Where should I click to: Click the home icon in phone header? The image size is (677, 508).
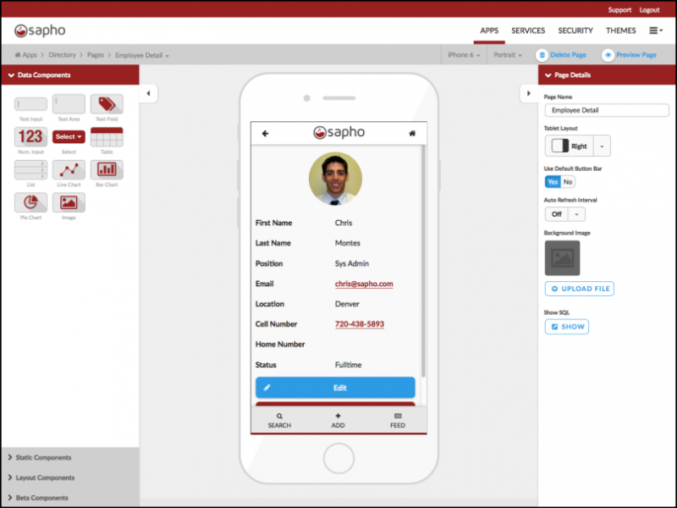coord(412,133)
